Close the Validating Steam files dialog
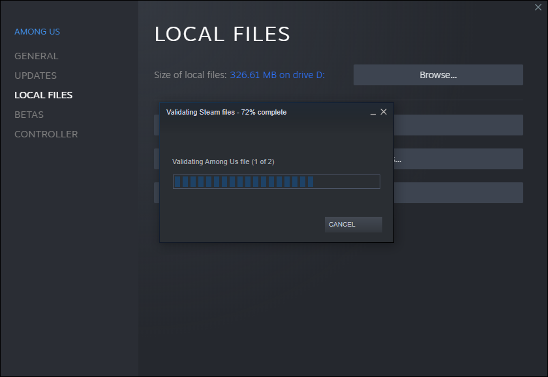The width and height of the screenshot is (548, 377). pos(384,112)
